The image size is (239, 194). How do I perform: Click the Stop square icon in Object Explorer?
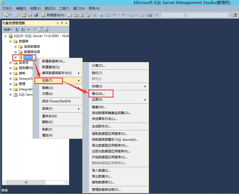click(x=29, y=29)
